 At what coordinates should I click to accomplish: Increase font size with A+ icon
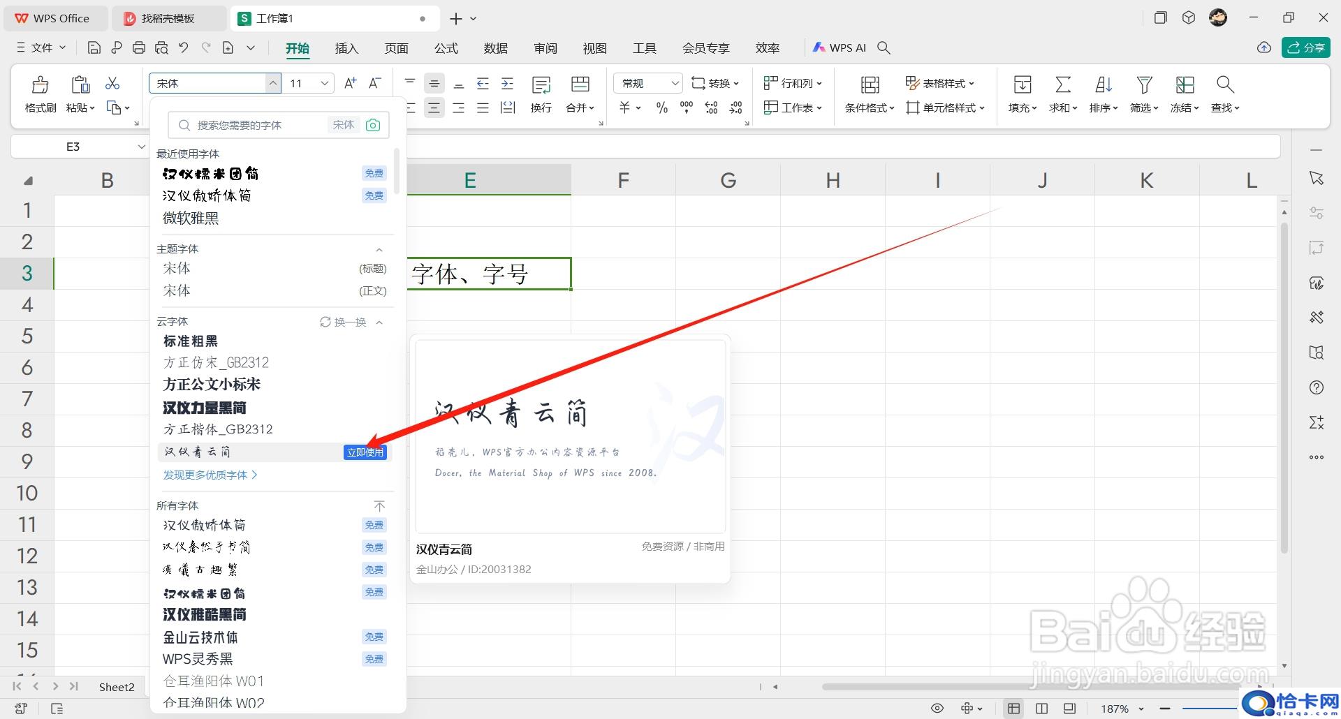pos(351,83)
